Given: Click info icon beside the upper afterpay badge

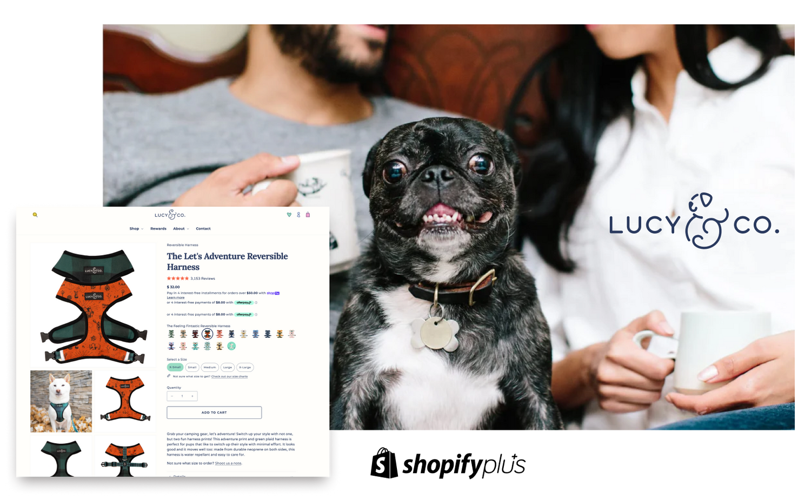Looking at the screenshot, I should (256, 303).
